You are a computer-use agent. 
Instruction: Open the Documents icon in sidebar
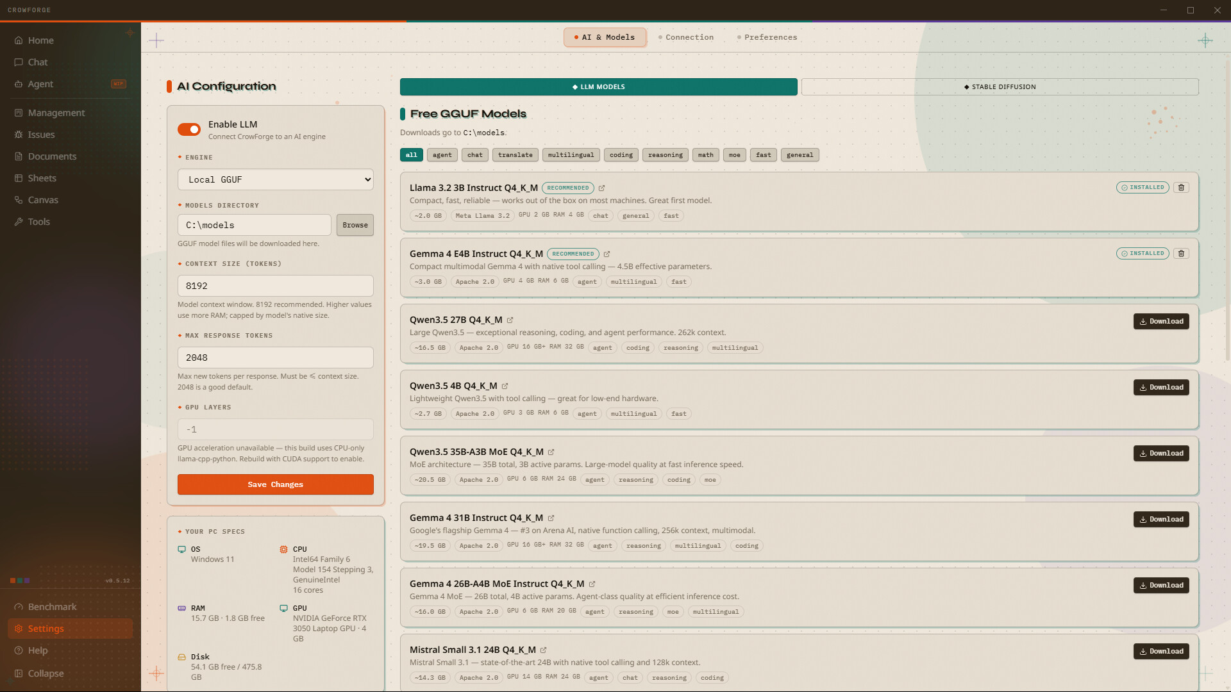[x=19, y=156]
